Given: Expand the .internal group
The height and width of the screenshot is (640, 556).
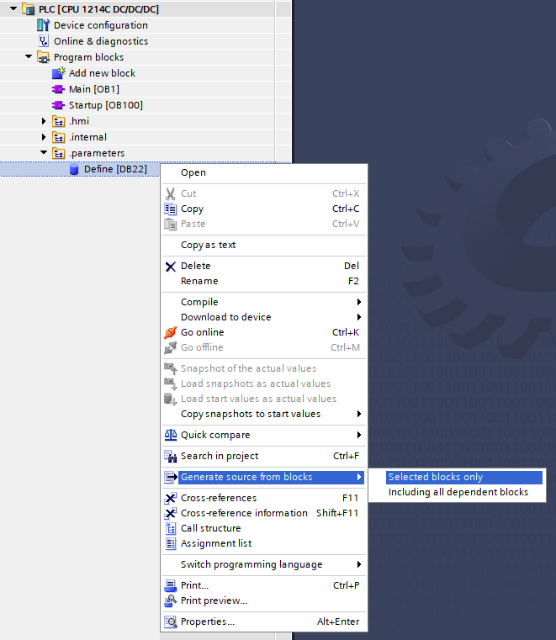Looking at the screenshot, I should point(44,137).
